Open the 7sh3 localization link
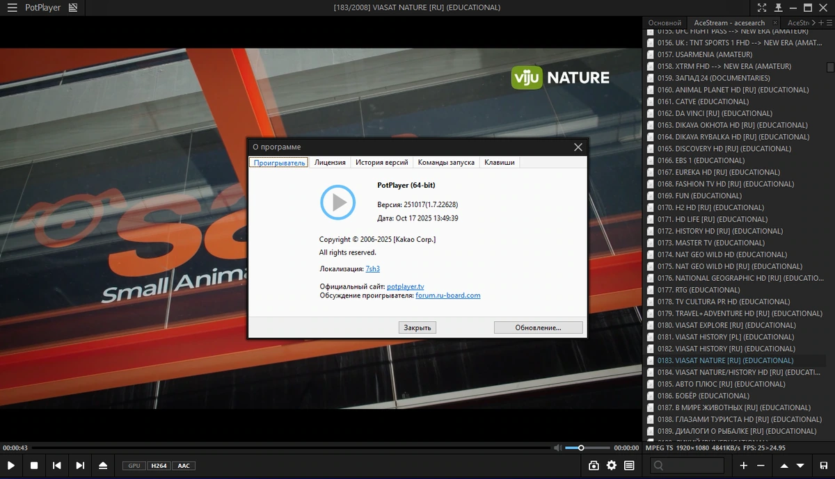The image size is (835, 479). click(373, 268)
